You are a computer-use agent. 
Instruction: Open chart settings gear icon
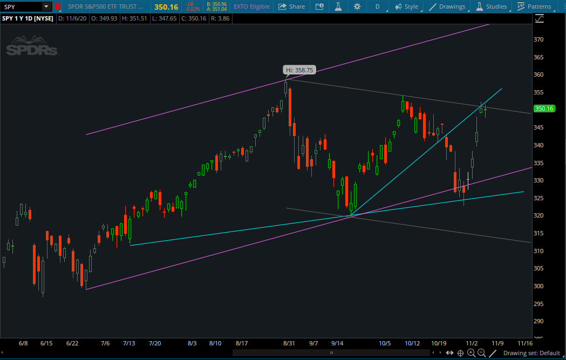[357, 6]
